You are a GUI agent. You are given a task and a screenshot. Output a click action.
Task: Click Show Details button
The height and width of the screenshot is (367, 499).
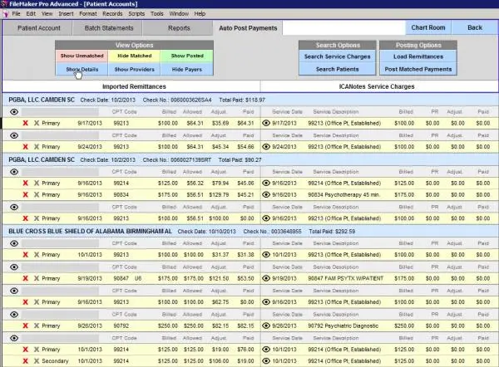coord(82,69)
